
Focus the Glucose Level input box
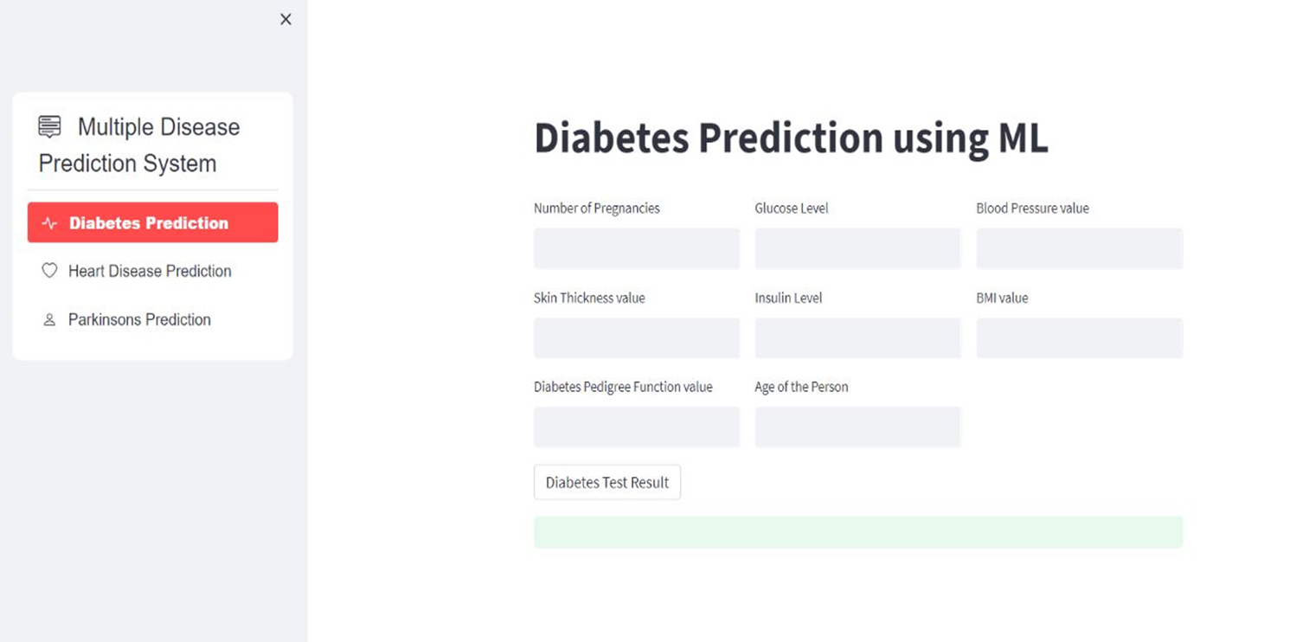tap(857, 248)
